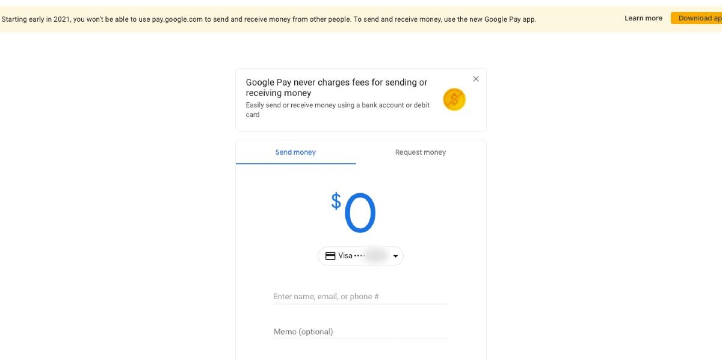Click the blurred card number in selector
The width and height of the screenshot is (722, 360).
tap(374, 256)
